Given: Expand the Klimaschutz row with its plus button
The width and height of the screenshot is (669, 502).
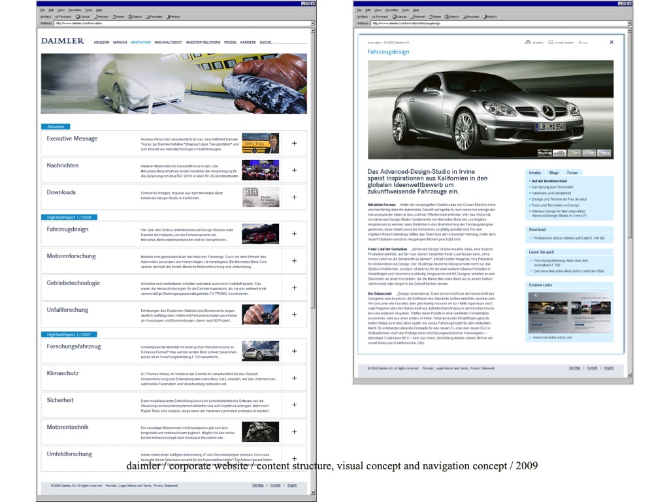Looking at the screenshot, I should 294,378.
